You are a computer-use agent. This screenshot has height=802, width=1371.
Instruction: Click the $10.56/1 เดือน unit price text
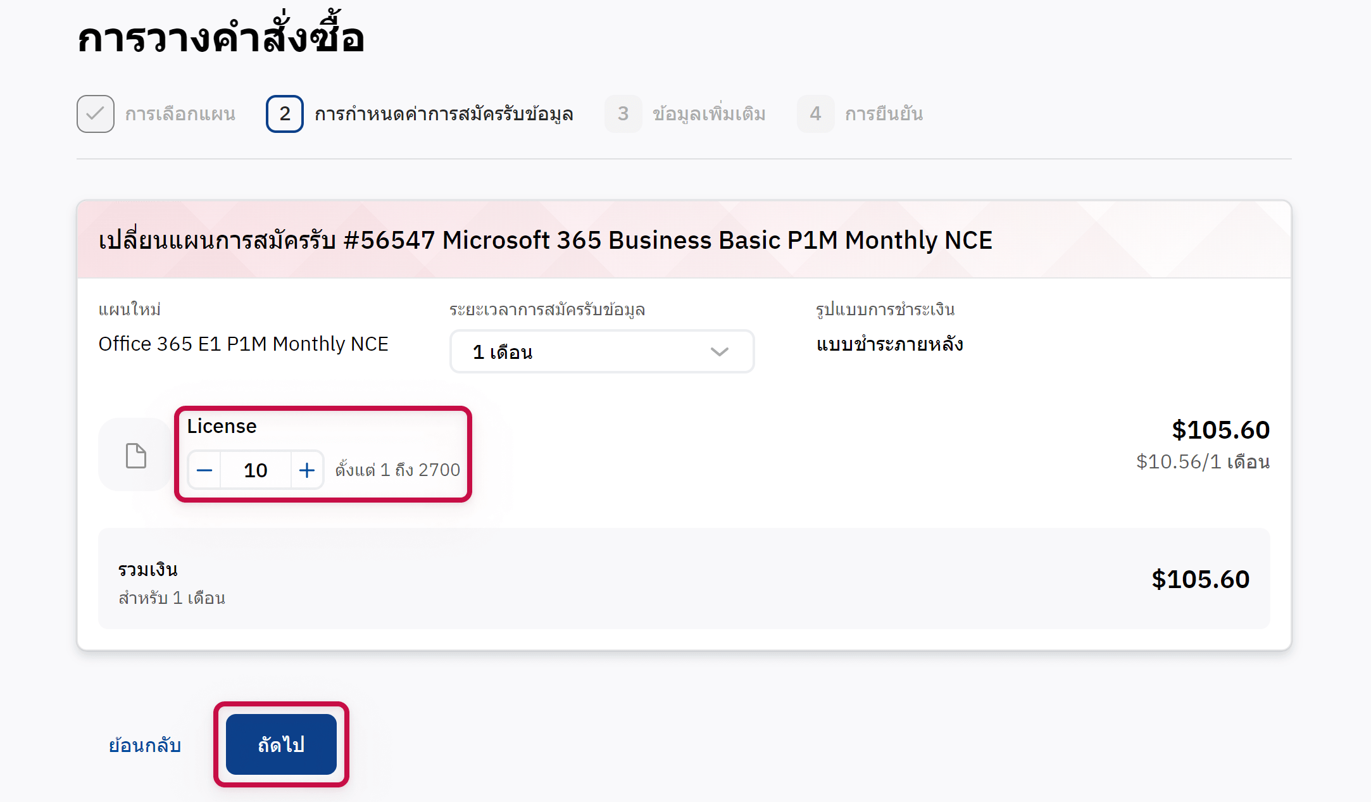pyautogui.click(x=1203, y=461)
